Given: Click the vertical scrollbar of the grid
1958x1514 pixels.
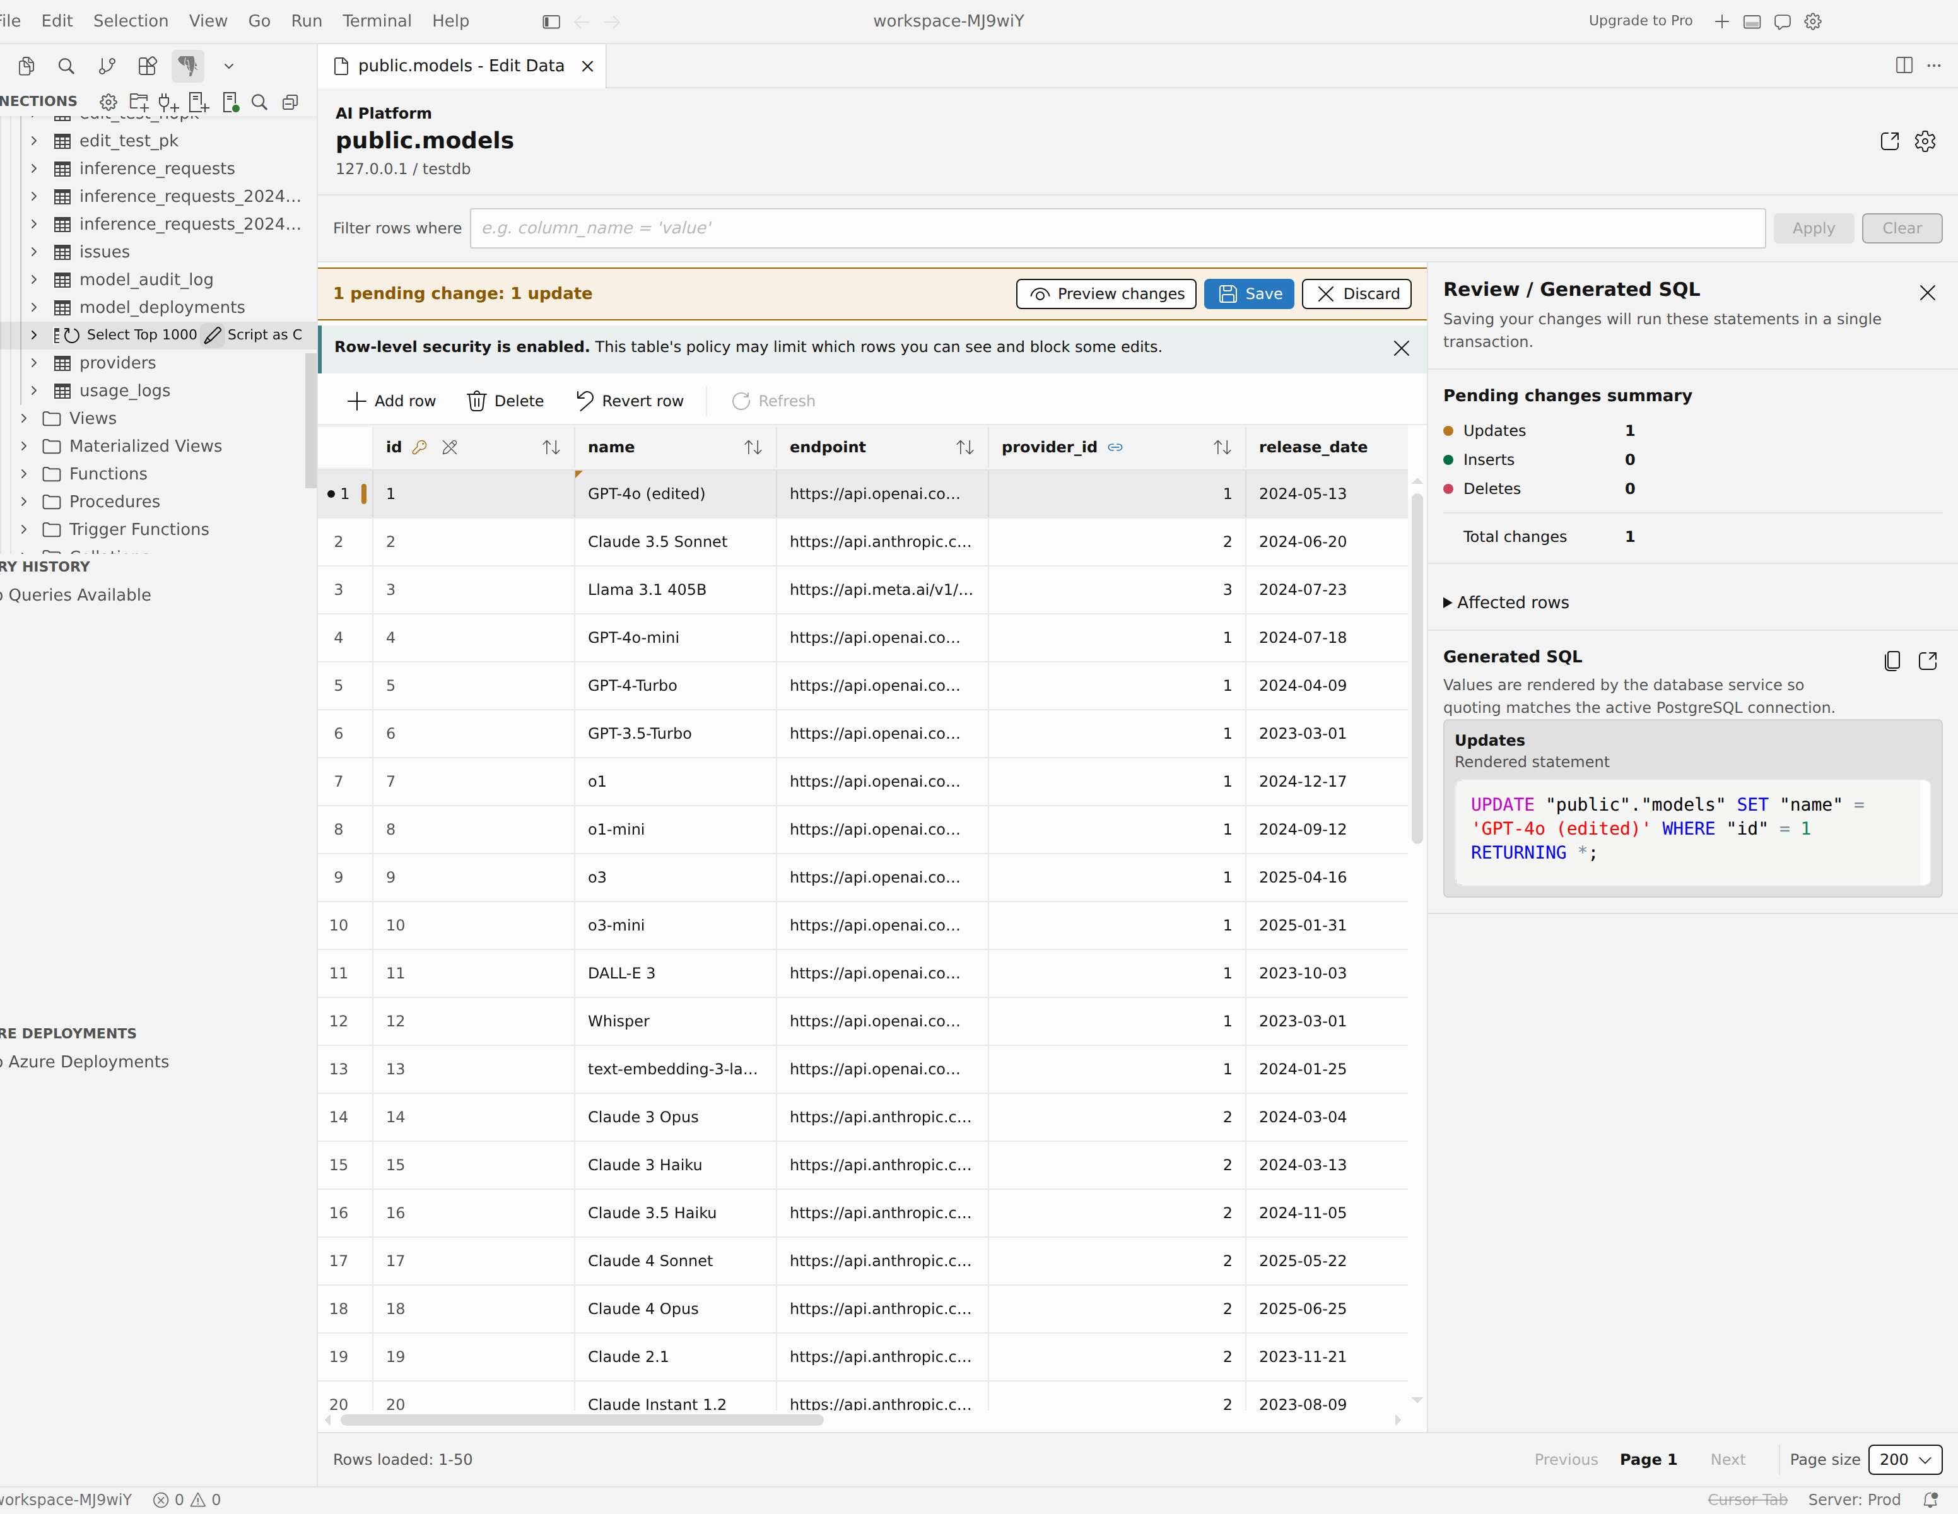Looking at the screenshot, I should click(x=1417, y=668).
